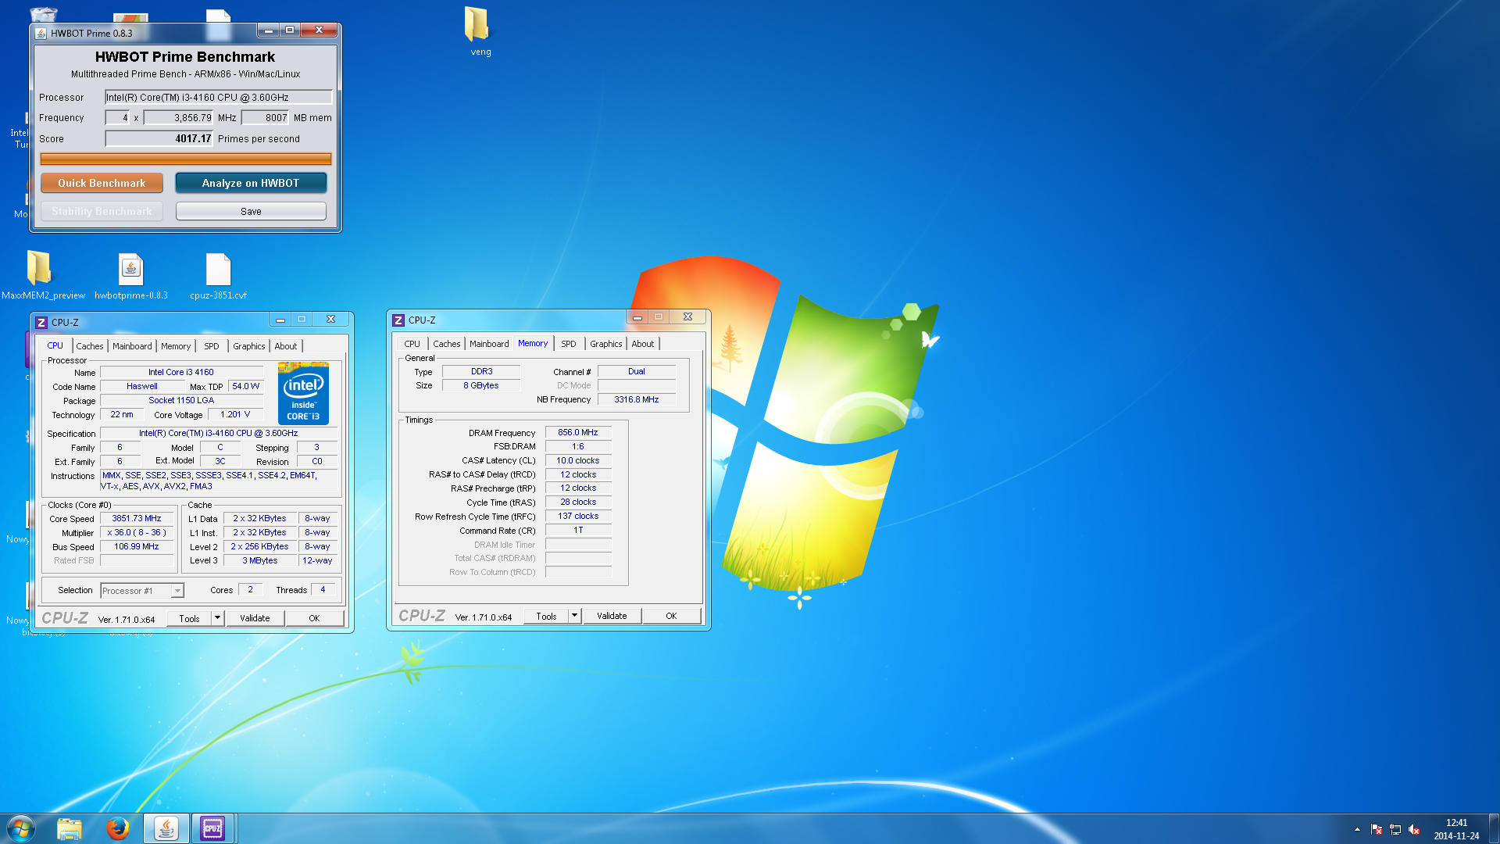The height and width of the screenshot is (844, 1500).
Task: Click DRAM Frequency value 856.0 MHz
Action: pyautogui.click(x=578, y=432)
